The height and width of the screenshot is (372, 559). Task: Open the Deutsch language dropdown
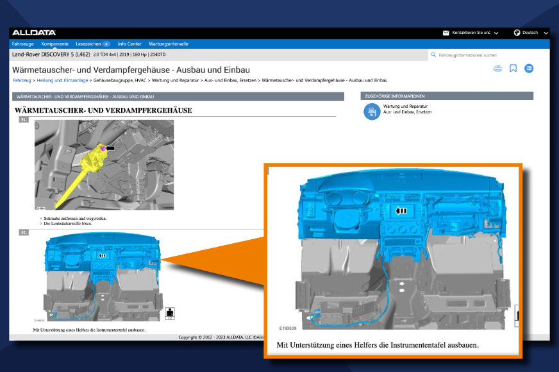point(546,33)
